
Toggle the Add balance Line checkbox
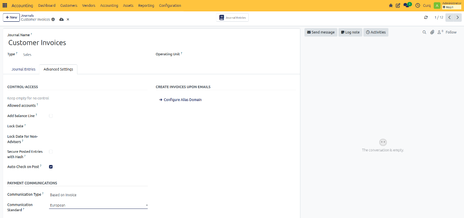51,116
